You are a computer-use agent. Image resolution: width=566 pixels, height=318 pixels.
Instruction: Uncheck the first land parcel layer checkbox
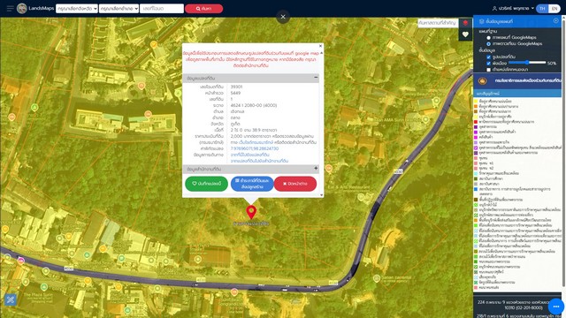488,57
